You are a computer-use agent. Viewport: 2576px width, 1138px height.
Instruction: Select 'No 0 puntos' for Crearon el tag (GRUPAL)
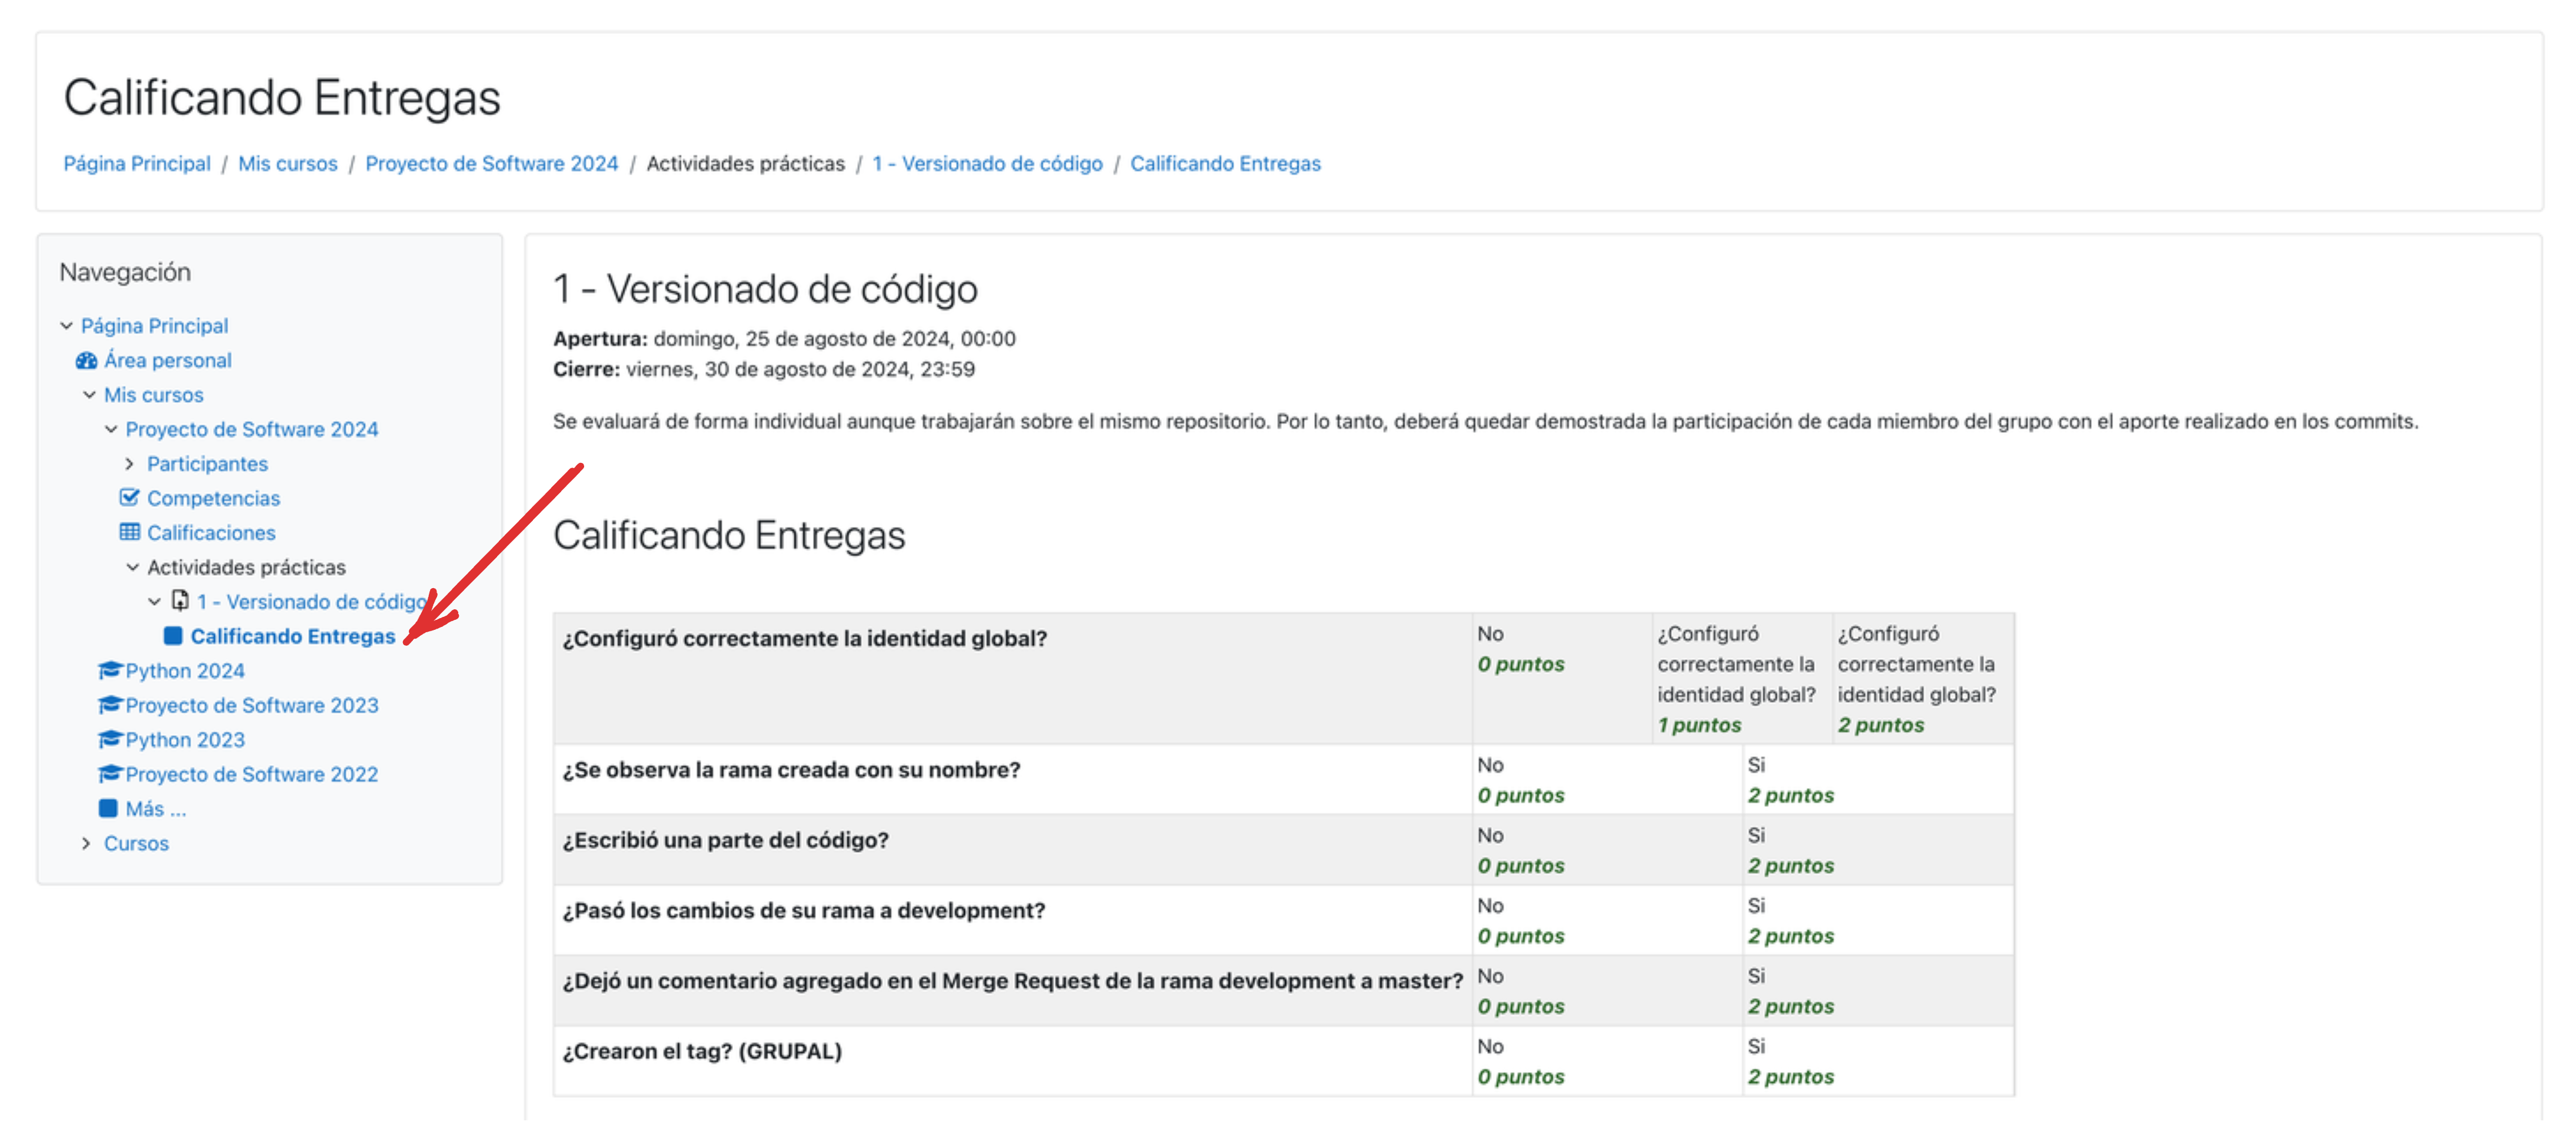(1607, 1061)
